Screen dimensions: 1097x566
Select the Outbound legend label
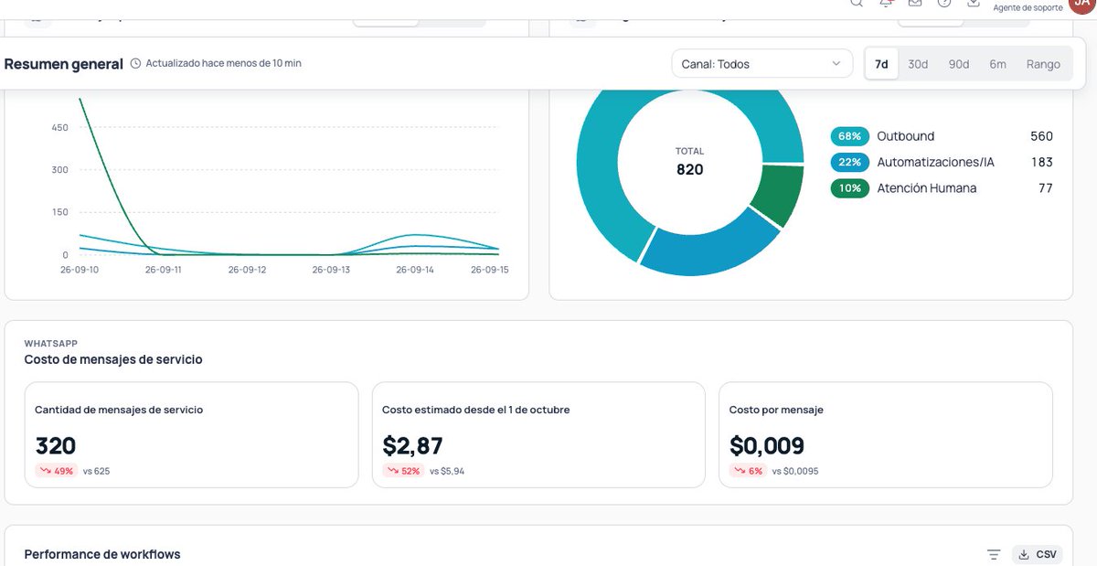(x=905, y=136)
